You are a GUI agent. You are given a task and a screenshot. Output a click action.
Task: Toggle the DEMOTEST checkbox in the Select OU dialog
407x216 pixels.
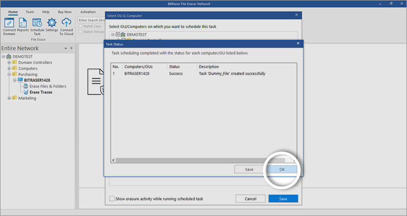118,35
